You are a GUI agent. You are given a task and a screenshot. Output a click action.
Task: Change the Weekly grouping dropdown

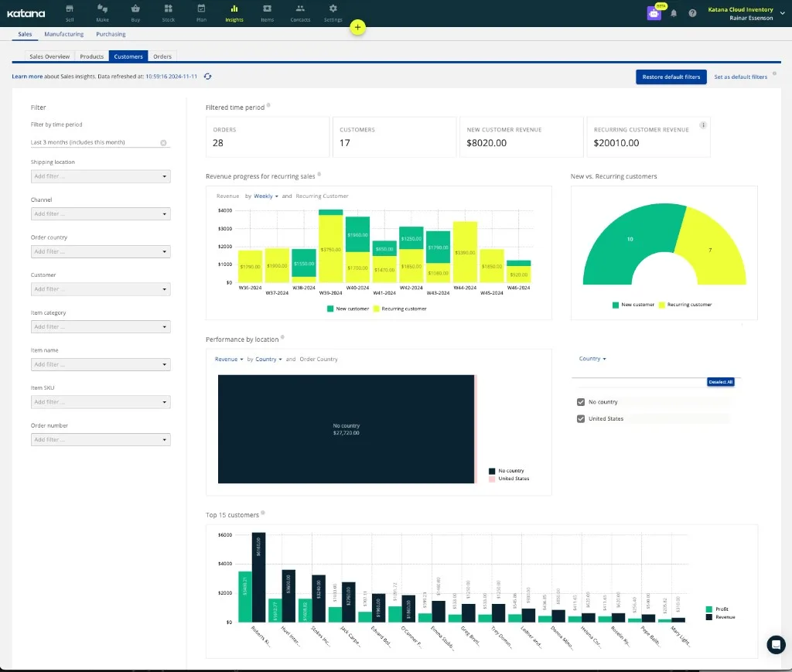point(266,196)
